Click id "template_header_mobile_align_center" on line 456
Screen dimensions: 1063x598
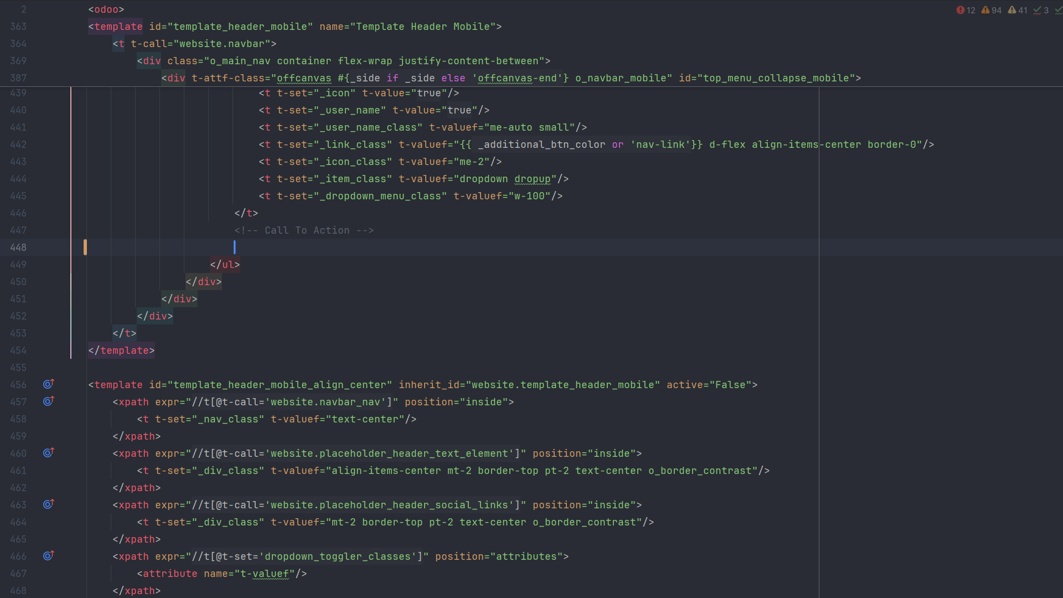[280, 385]
